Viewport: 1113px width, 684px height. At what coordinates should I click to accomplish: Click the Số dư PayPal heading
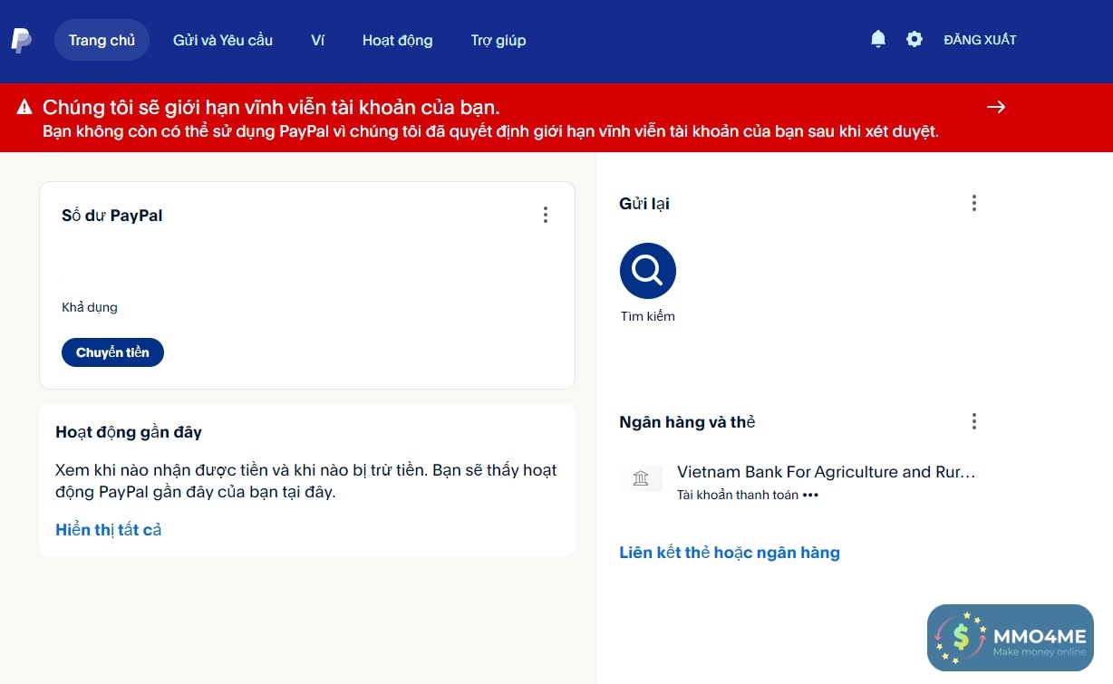coord(112,216)
